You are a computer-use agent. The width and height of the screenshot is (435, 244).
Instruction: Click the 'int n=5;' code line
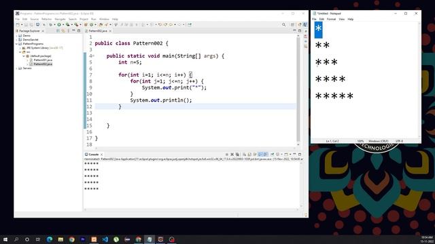click(130, 62)
